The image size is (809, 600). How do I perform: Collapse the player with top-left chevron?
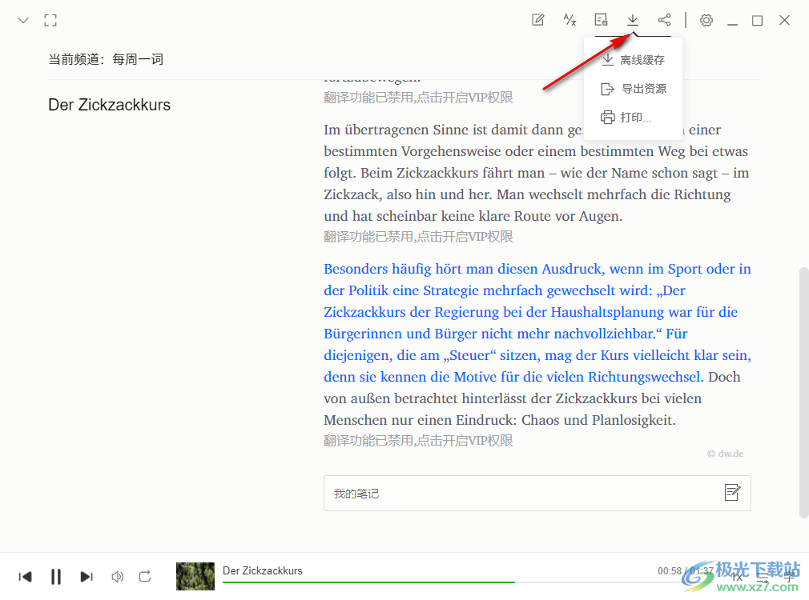pyautogui.click(x=23, y=20)
